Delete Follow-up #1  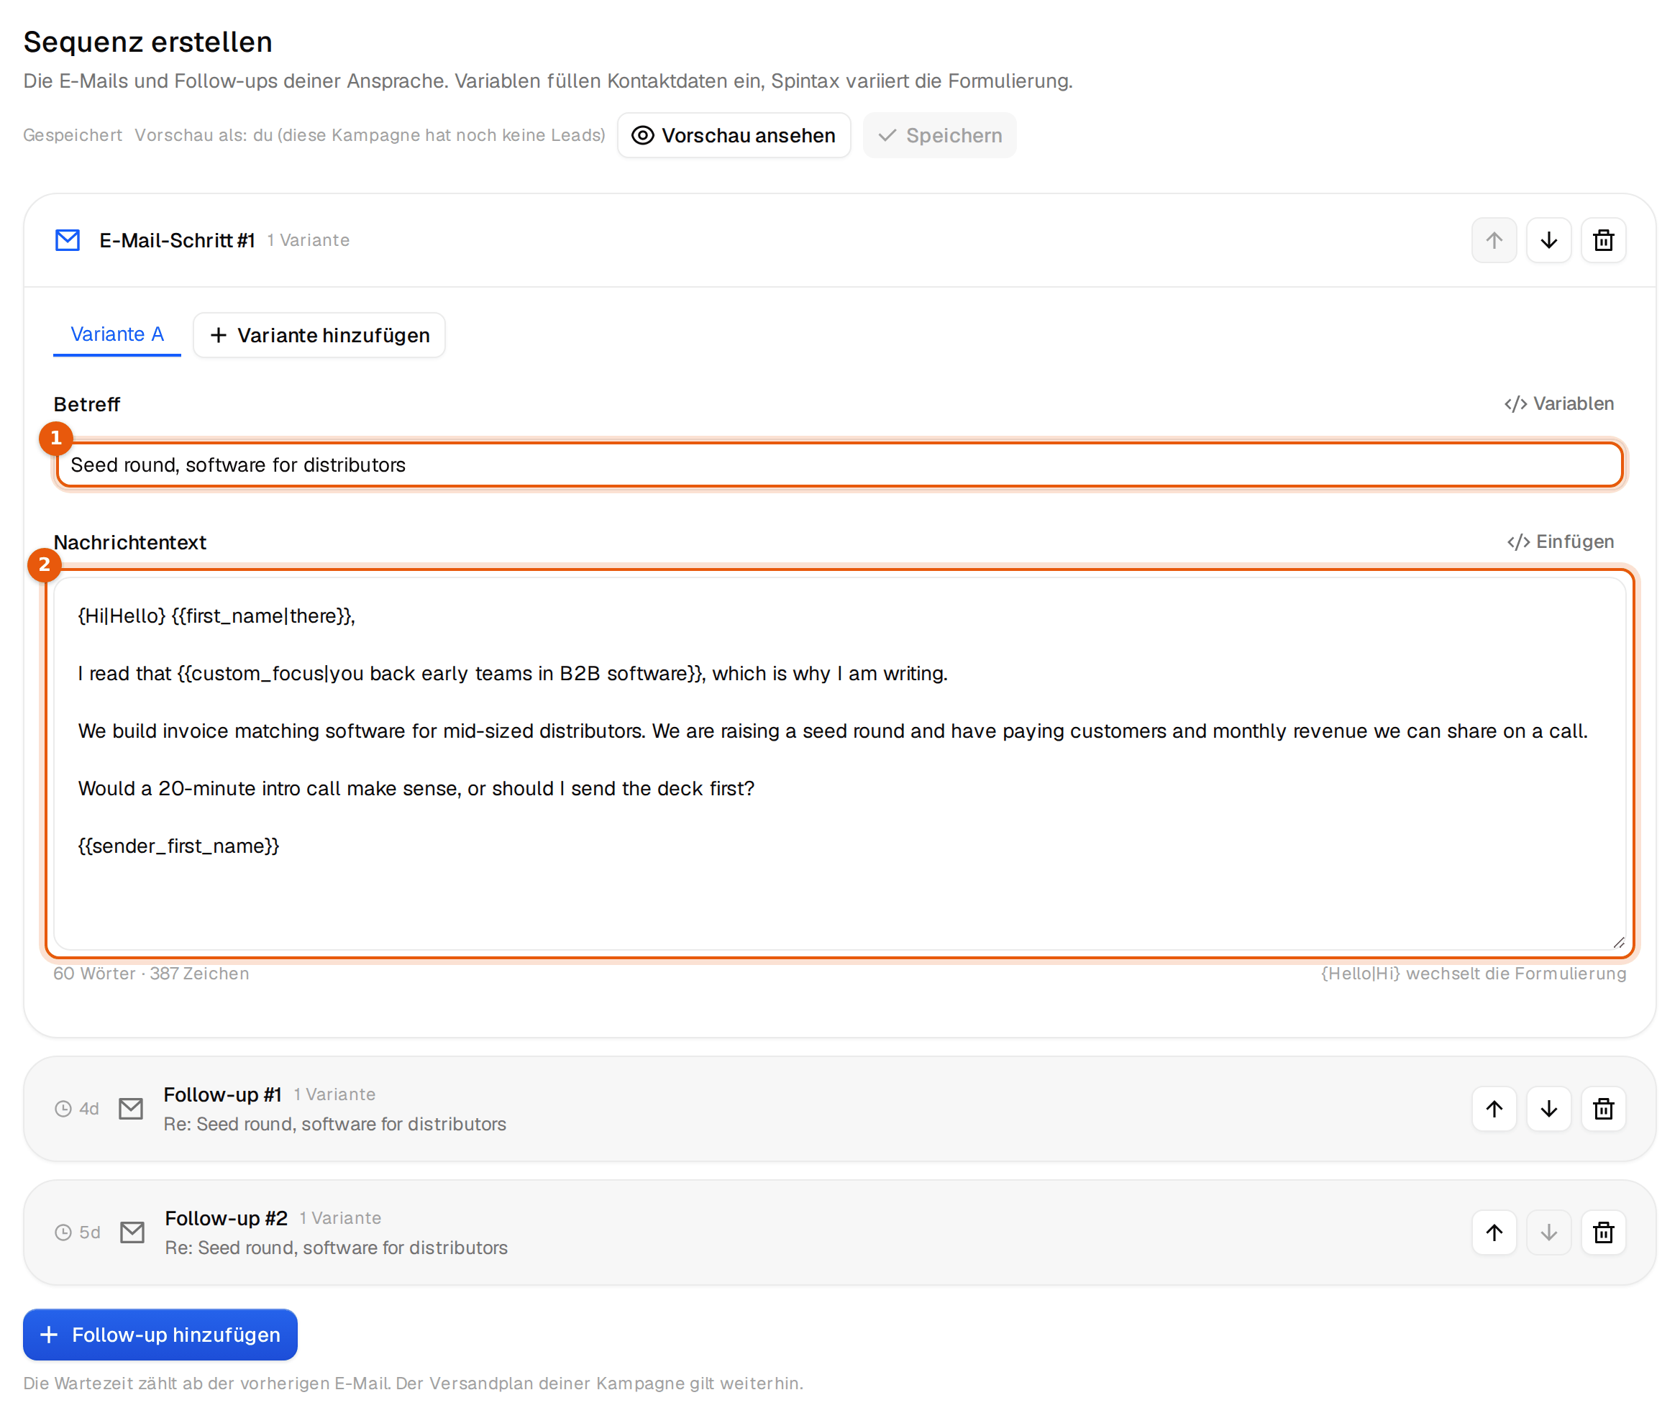tap(1603, 1109)
